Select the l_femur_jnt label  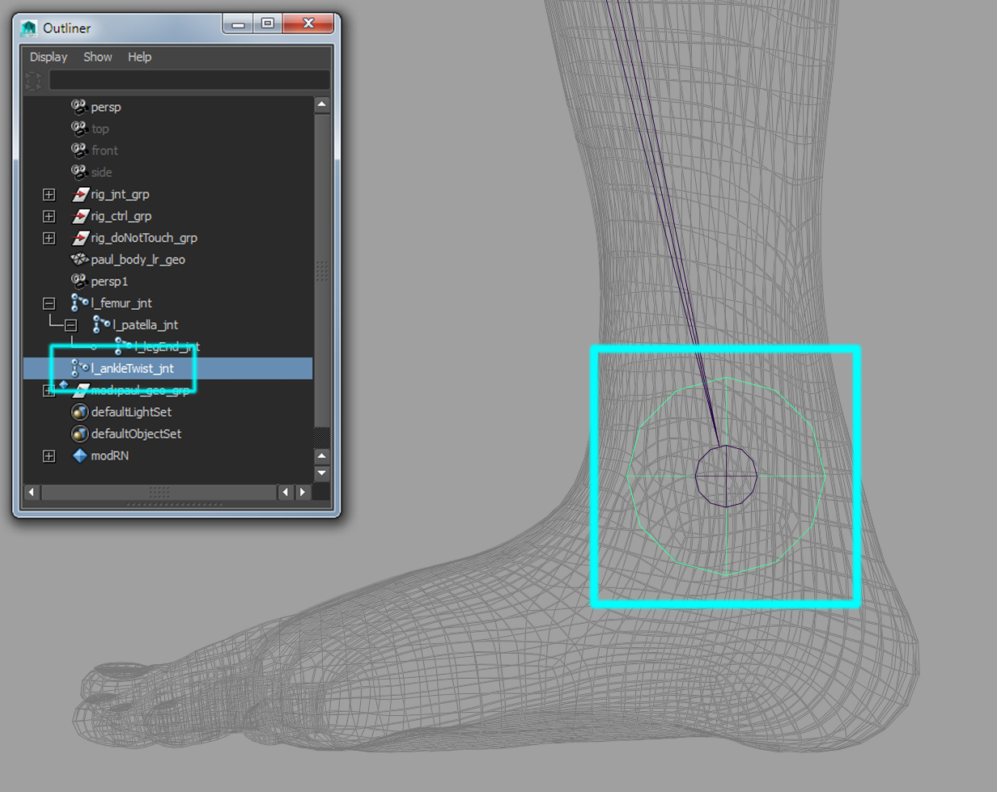coord(121,303)
